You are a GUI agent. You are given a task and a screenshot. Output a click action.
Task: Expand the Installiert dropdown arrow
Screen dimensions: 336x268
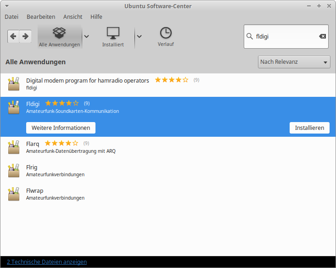[x=139, y=36]
